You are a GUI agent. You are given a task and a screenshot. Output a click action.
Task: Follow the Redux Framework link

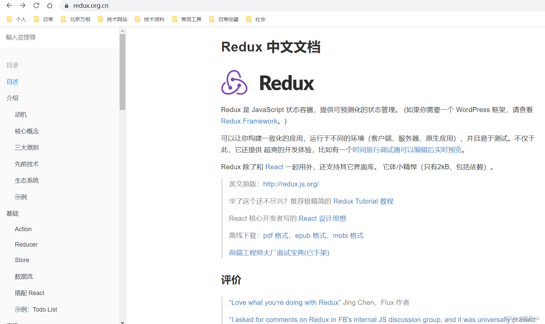point(249,121)
